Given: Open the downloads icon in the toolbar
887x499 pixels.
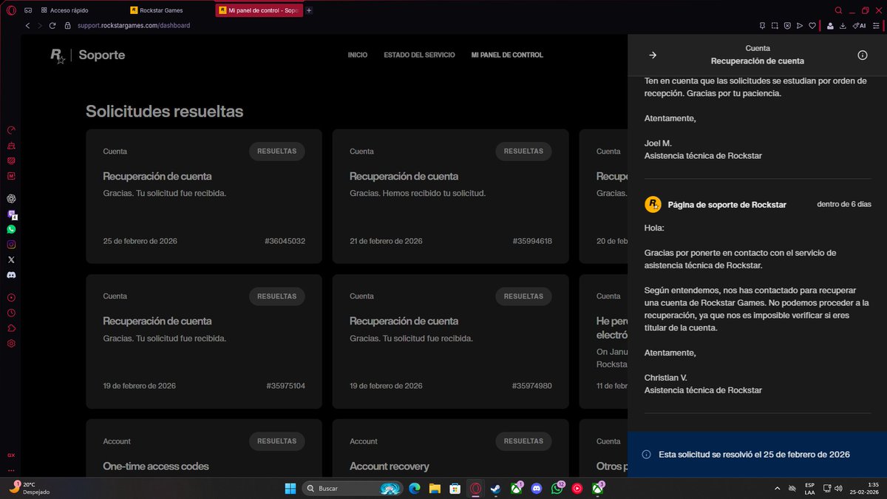Looking at the screenshot, I should coord(843,25).
